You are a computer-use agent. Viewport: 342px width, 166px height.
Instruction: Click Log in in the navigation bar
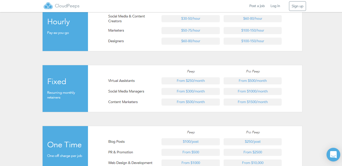pyautogui.click(x=275, y=6)
